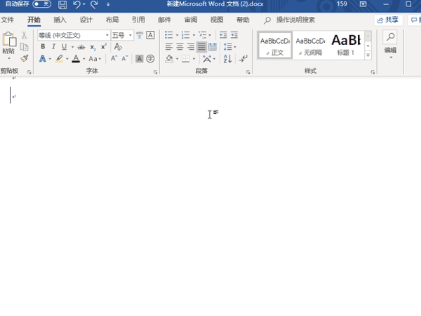Click the sort A-Z icon

(x=227, y=58)
